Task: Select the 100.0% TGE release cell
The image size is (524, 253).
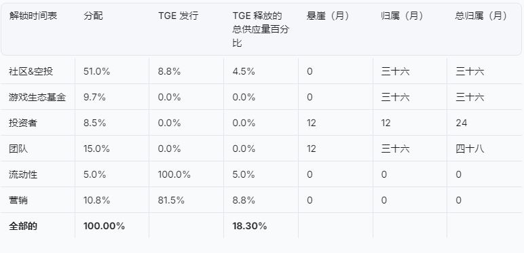Action: (x=174, y=174)
